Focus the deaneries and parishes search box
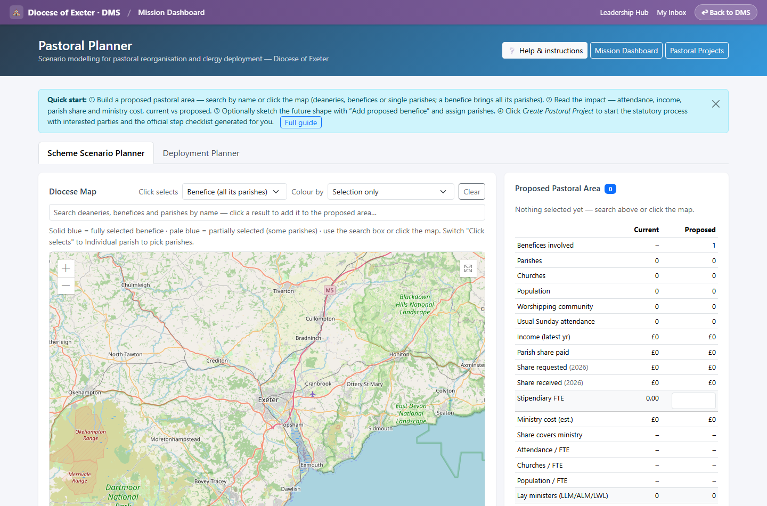Image resolution: width=767 pixels, height=506 pixels. 267,213
